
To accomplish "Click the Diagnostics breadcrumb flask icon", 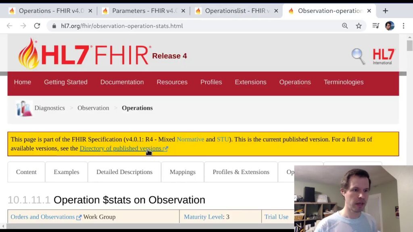I will coord(24,108).
